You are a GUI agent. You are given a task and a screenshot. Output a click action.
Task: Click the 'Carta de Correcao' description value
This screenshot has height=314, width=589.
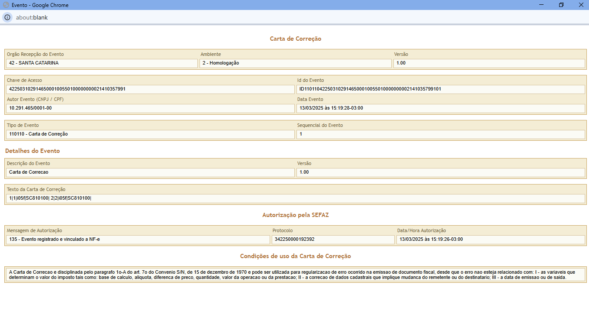(x=151, y=172)
